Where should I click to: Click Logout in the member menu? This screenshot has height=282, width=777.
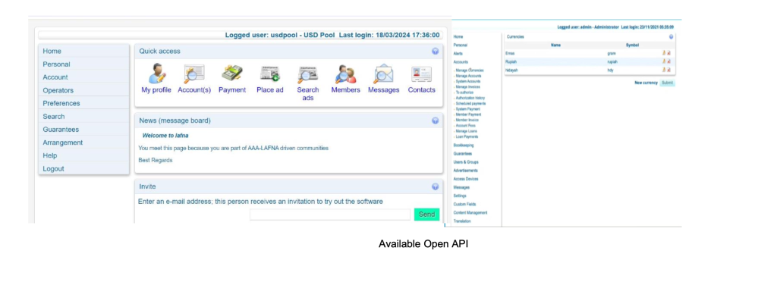83,168
